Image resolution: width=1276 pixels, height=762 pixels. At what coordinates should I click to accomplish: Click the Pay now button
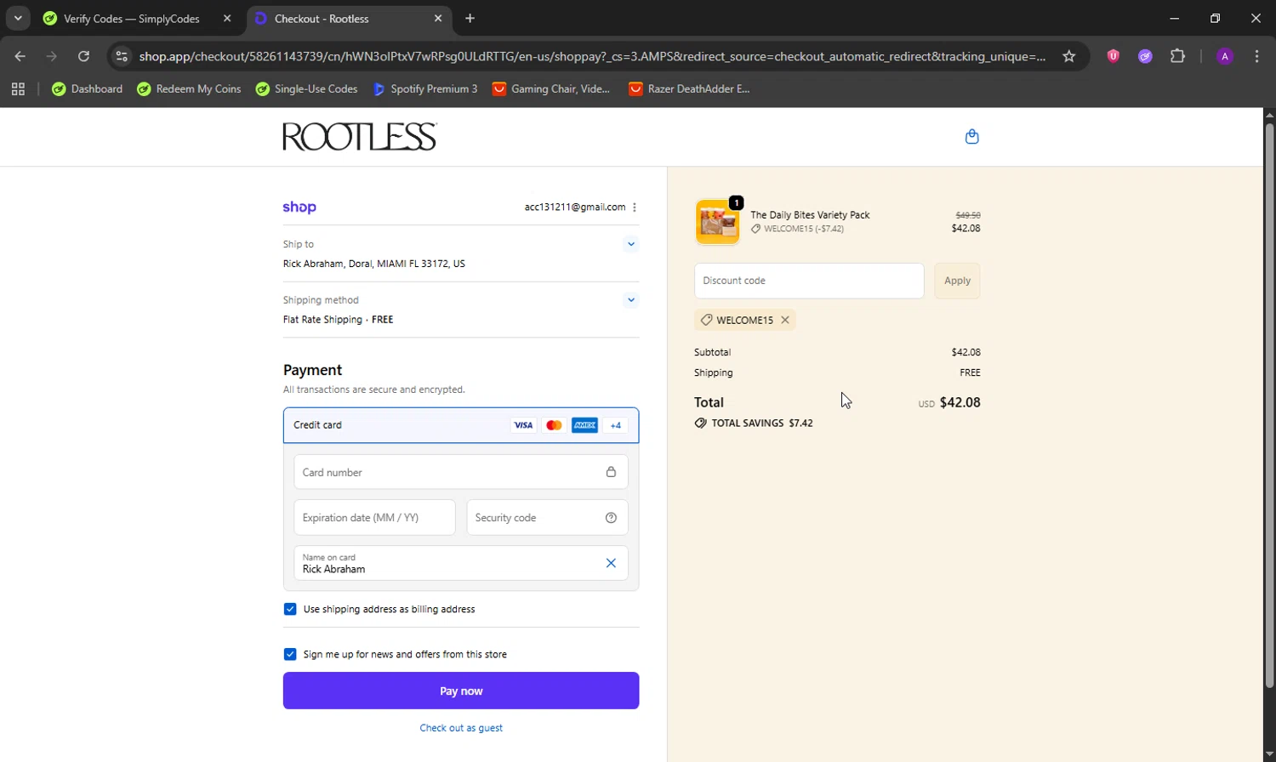click(461, 691)
